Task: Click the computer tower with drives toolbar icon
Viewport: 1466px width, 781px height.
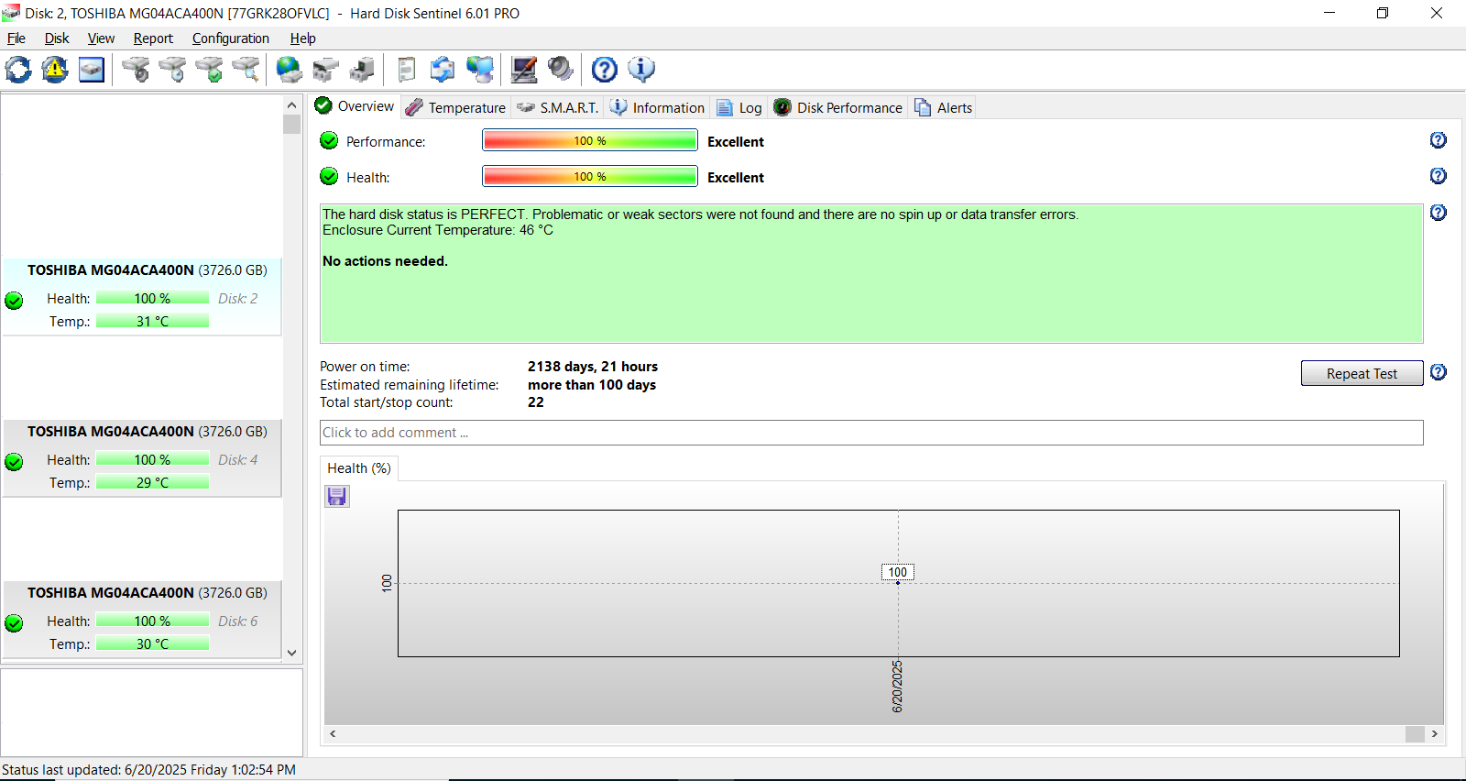Action: click(x=362, y=70)
